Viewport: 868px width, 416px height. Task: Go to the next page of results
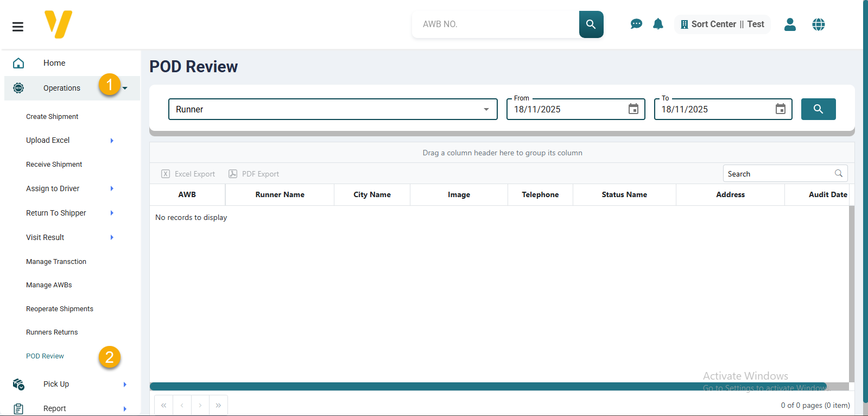(x=200, y=405)
